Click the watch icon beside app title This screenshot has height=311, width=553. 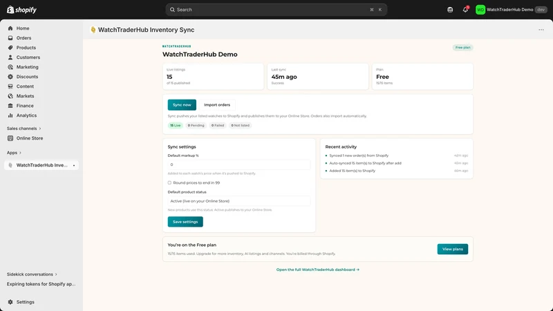[93, 30]
